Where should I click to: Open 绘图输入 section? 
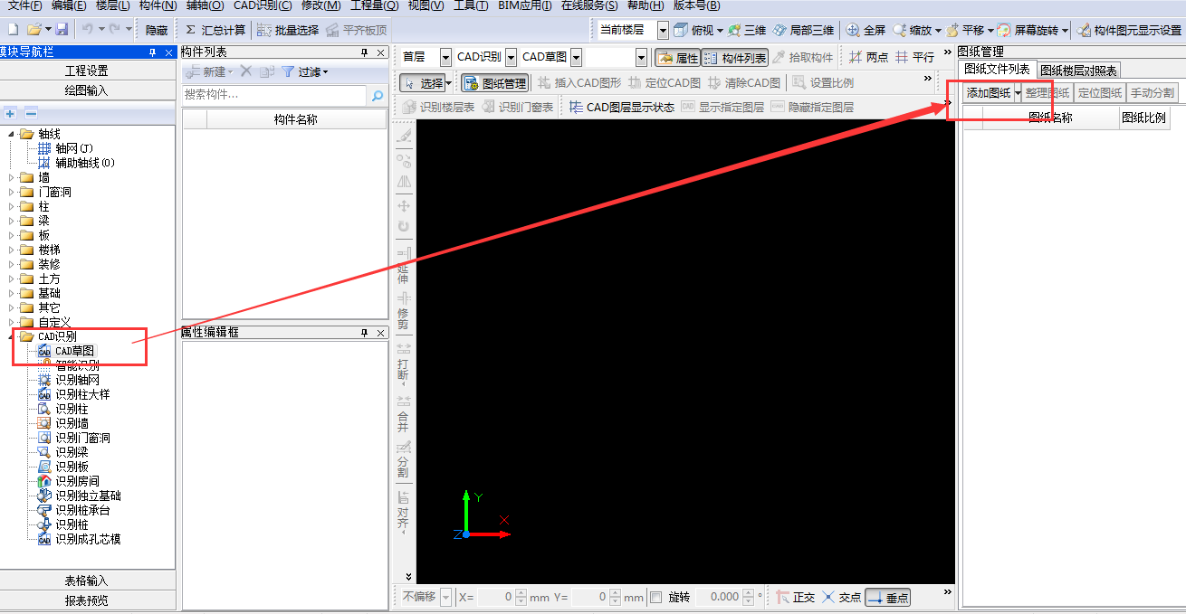point(87,90)
